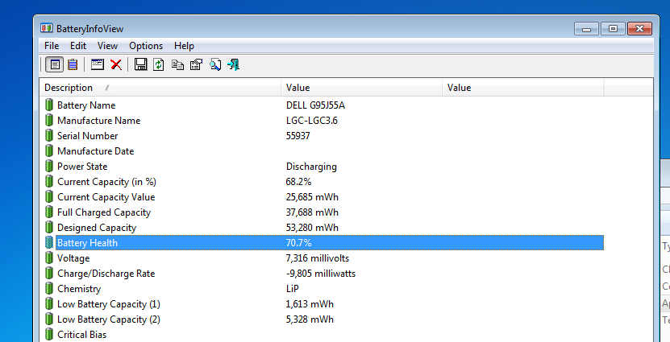Select the Charge/Discharge Rate row label

pos(106,274)
